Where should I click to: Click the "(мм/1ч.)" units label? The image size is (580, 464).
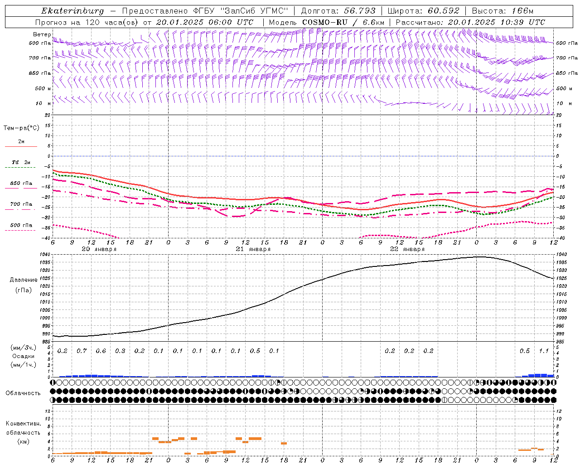(x=24, y=365)
